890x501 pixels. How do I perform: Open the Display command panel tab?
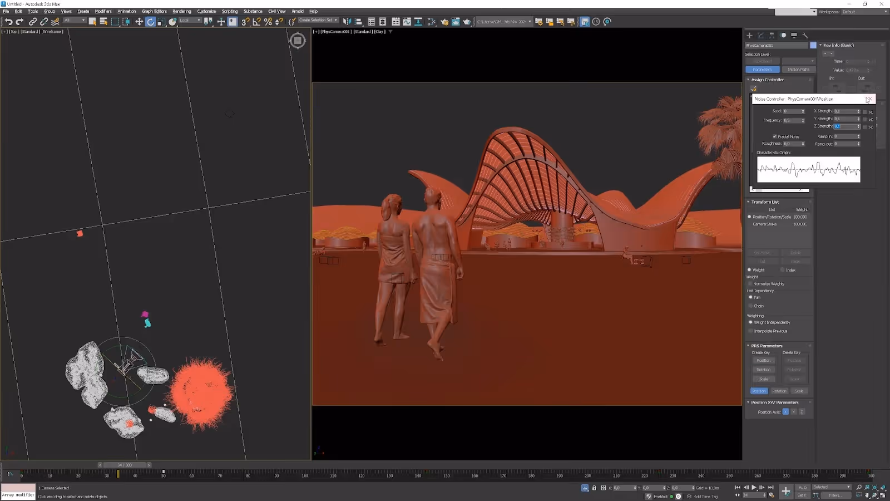(x=794, y=35)
